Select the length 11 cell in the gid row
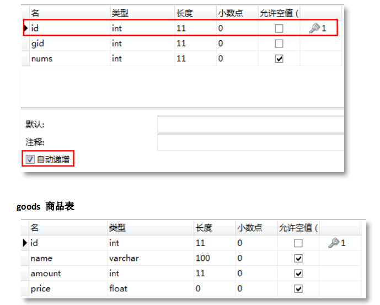This screenshot has width=380, height=305. [196, 44]
